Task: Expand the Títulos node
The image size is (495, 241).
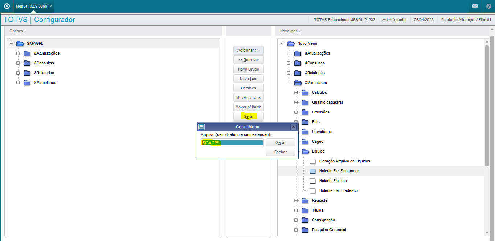Action: tap(296, 210)
